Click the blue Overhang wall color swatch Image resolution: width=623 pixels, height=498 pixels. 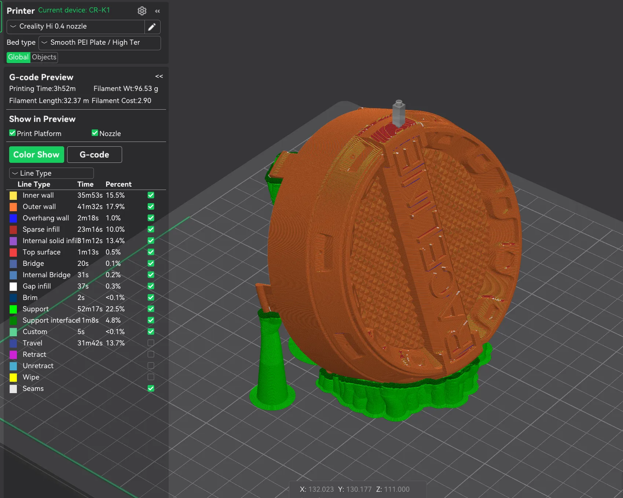click(13, 218)
